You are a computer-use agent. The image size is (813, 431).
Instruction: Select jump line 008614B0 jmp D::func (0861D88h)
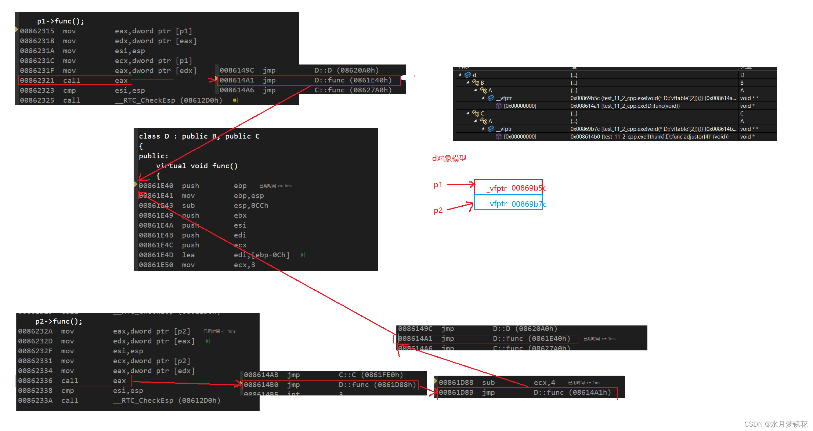(330, 385)
